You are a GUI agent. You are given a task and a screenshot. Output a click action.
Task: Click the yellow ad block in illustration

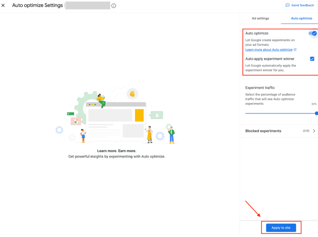coord(139,115)
